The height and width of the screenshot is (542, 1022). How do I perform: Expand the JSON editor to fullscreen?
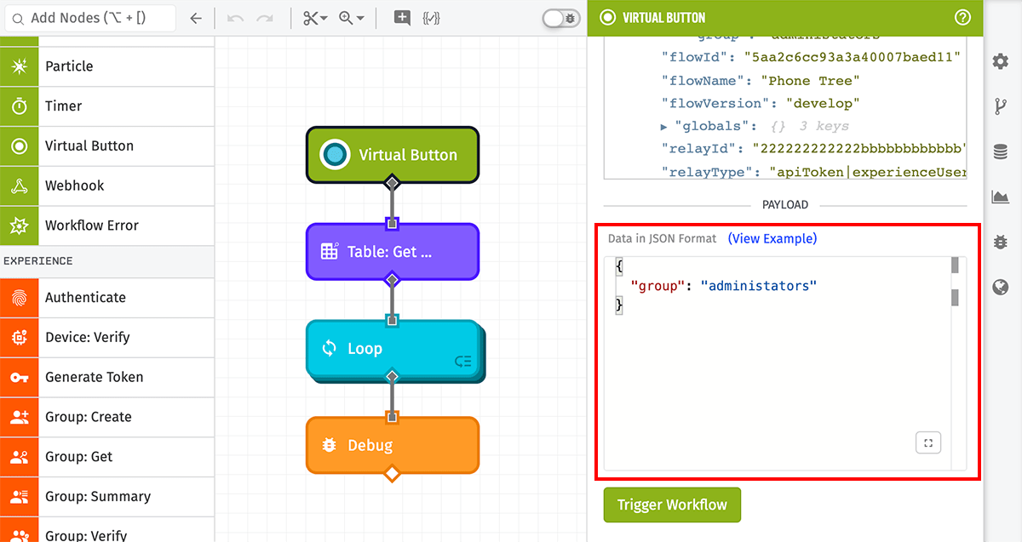[928, 443]
